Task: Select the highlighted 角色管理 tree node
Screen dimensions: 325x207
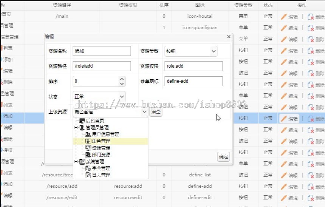Action: (x=110, y=141)
